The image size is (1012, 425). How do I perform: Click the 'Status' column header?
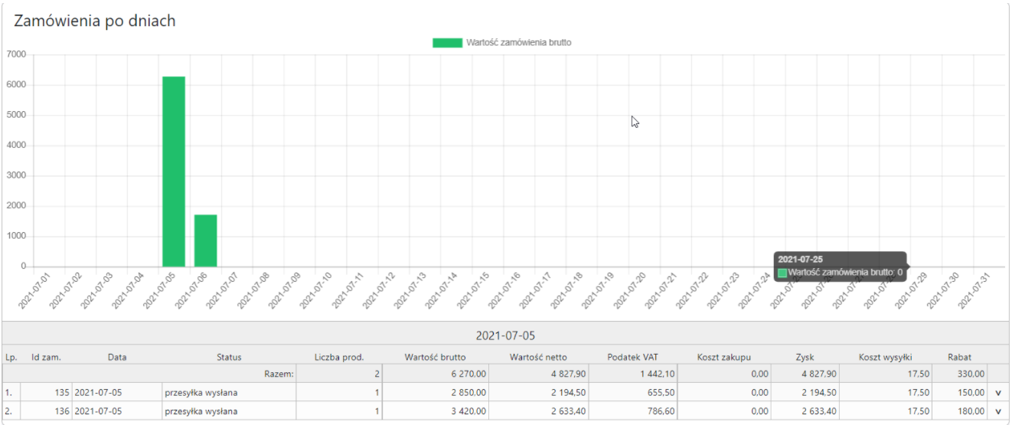coord(229,357)
